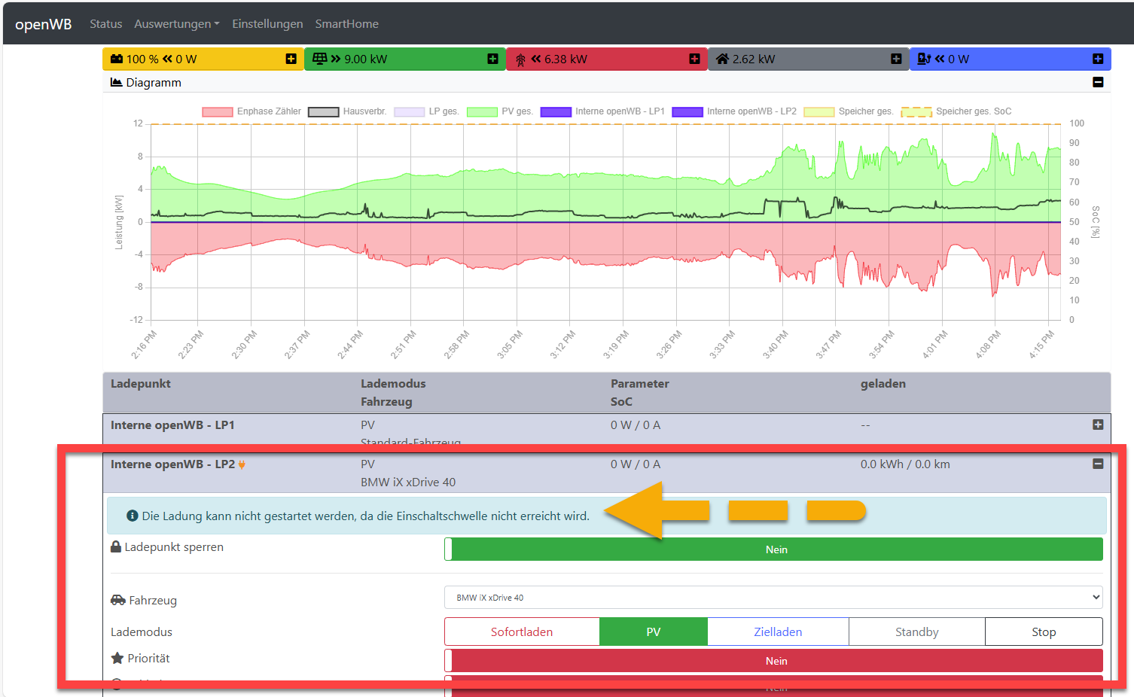Viewport: 1134px width, 697px height.
Task: Click the battery icon in yellow card
Action: click(117, 59)
